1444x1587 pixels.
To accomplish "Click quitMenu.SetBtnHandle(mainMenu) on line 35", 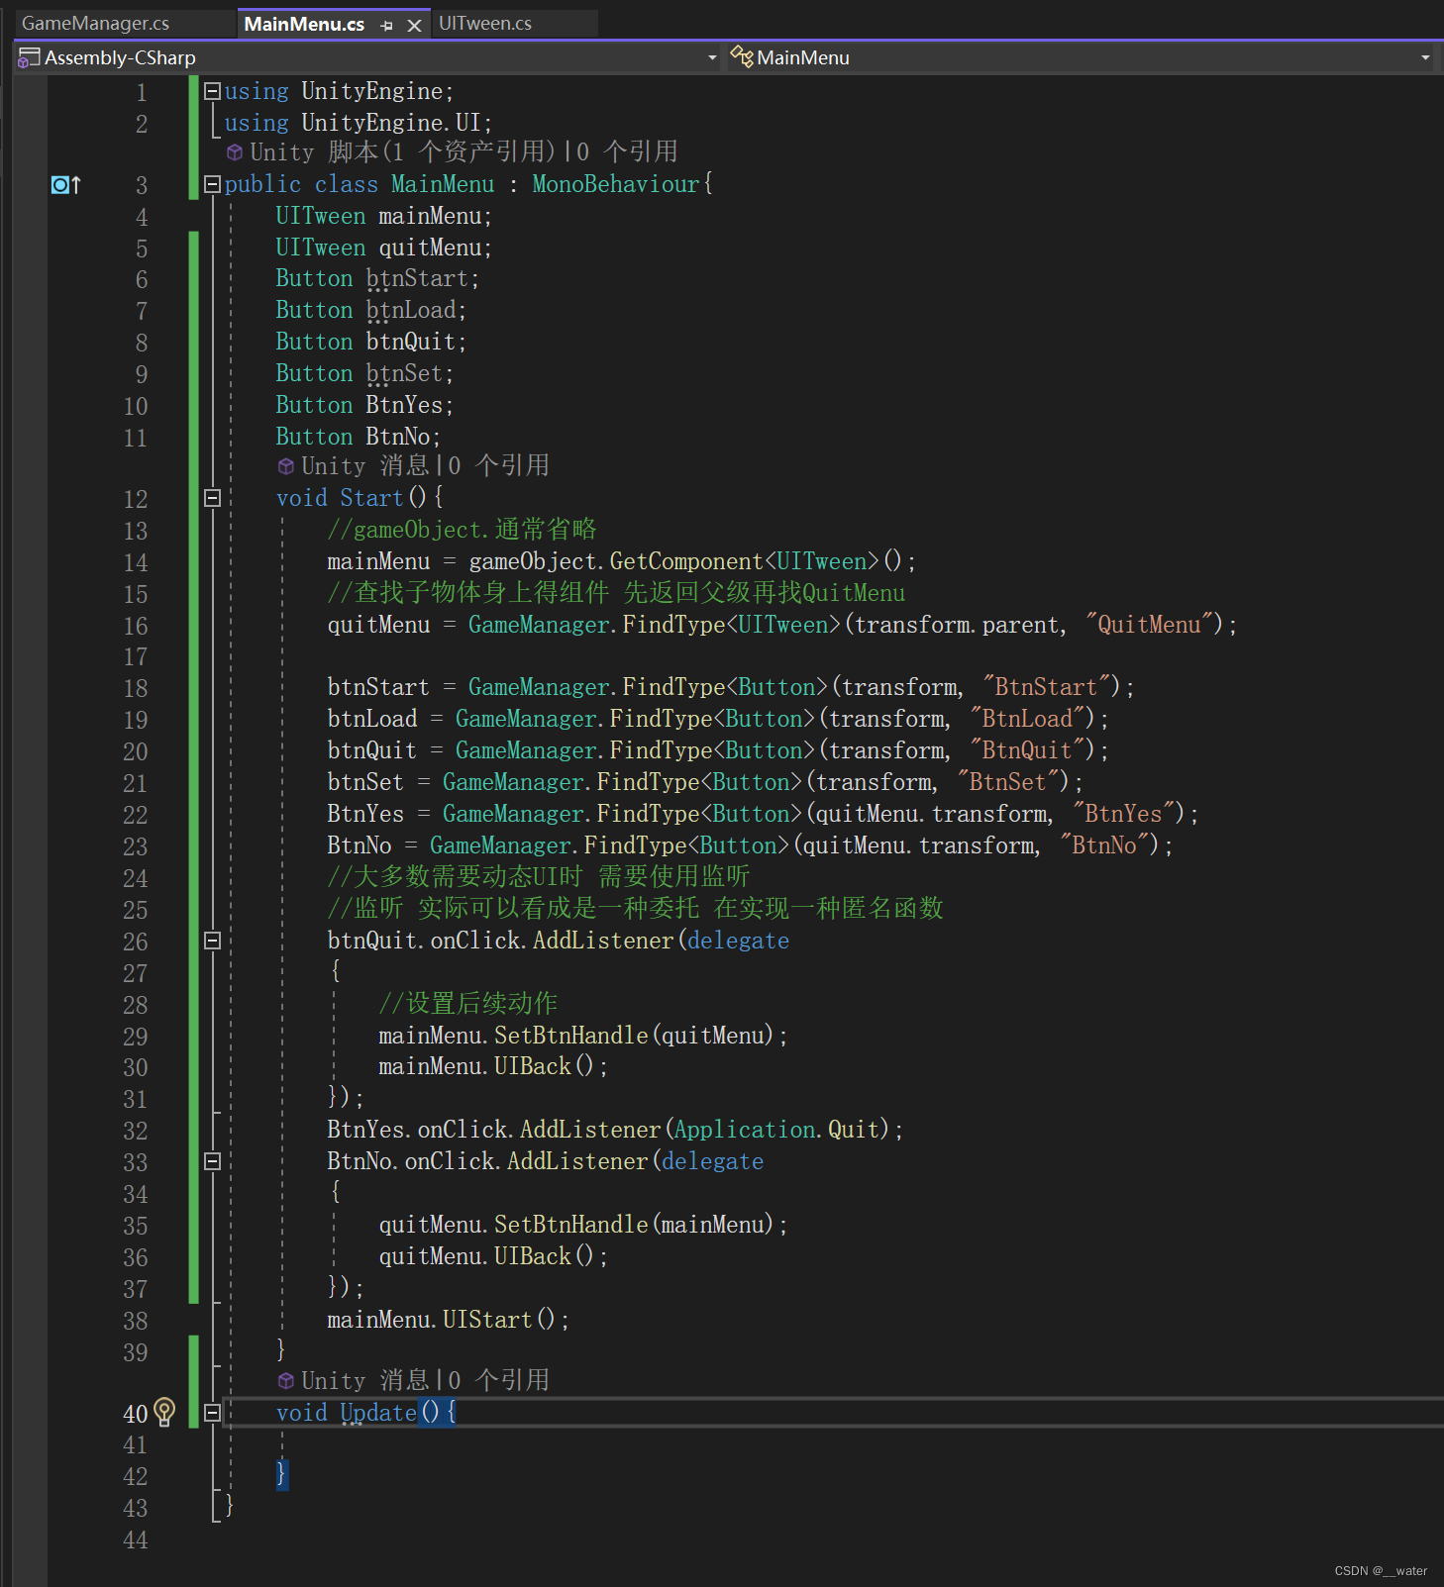I will (x=576, y=1225).
